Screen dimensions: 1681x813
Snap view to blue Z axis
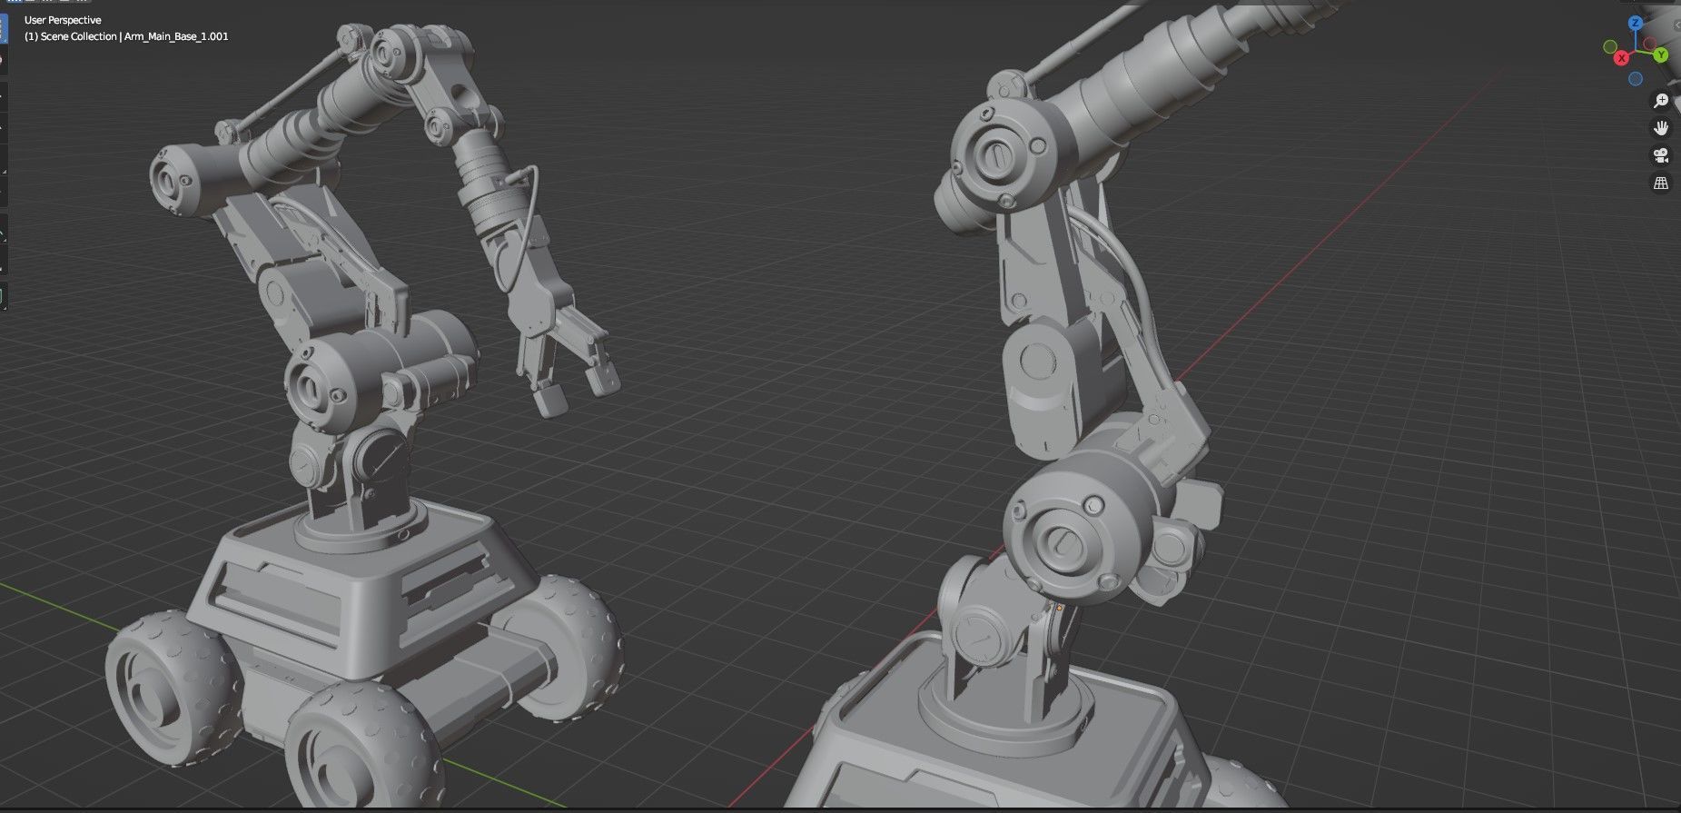pos(1637,24)
